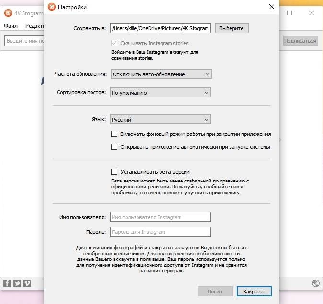Enable Устанавливать бета-версии checkbox
323x304 pixels.
point(114,172)
